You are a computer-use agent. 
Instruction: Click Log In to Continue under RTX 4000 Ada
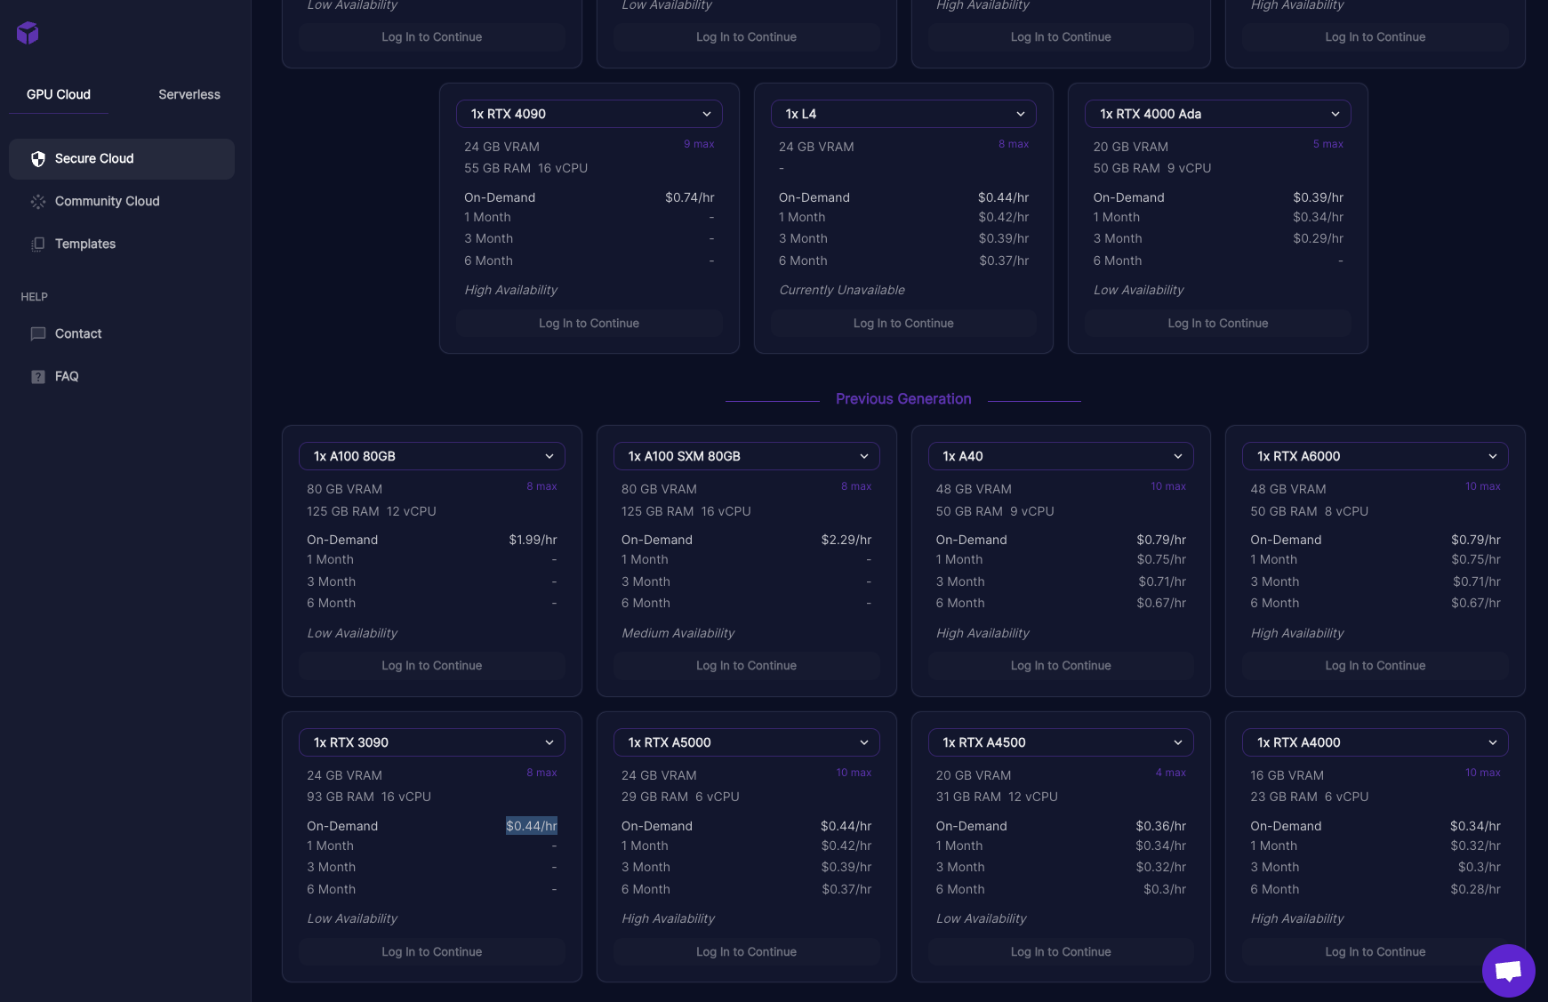1218,324
